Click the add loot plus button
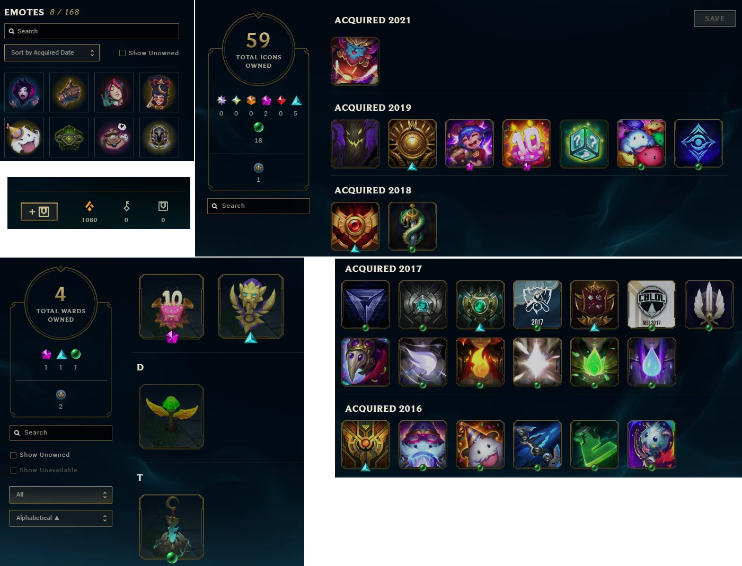Image resolution: width=742 pixels, height=566 pixels. coord(39,211)
